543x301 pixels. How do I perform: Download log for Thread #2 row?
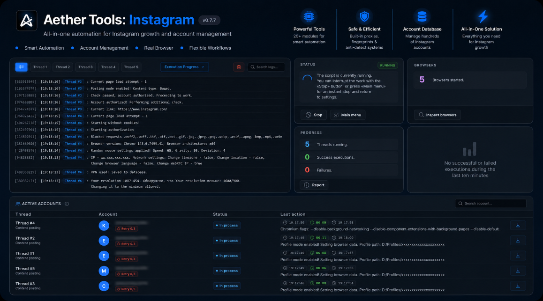click(518, 241)
